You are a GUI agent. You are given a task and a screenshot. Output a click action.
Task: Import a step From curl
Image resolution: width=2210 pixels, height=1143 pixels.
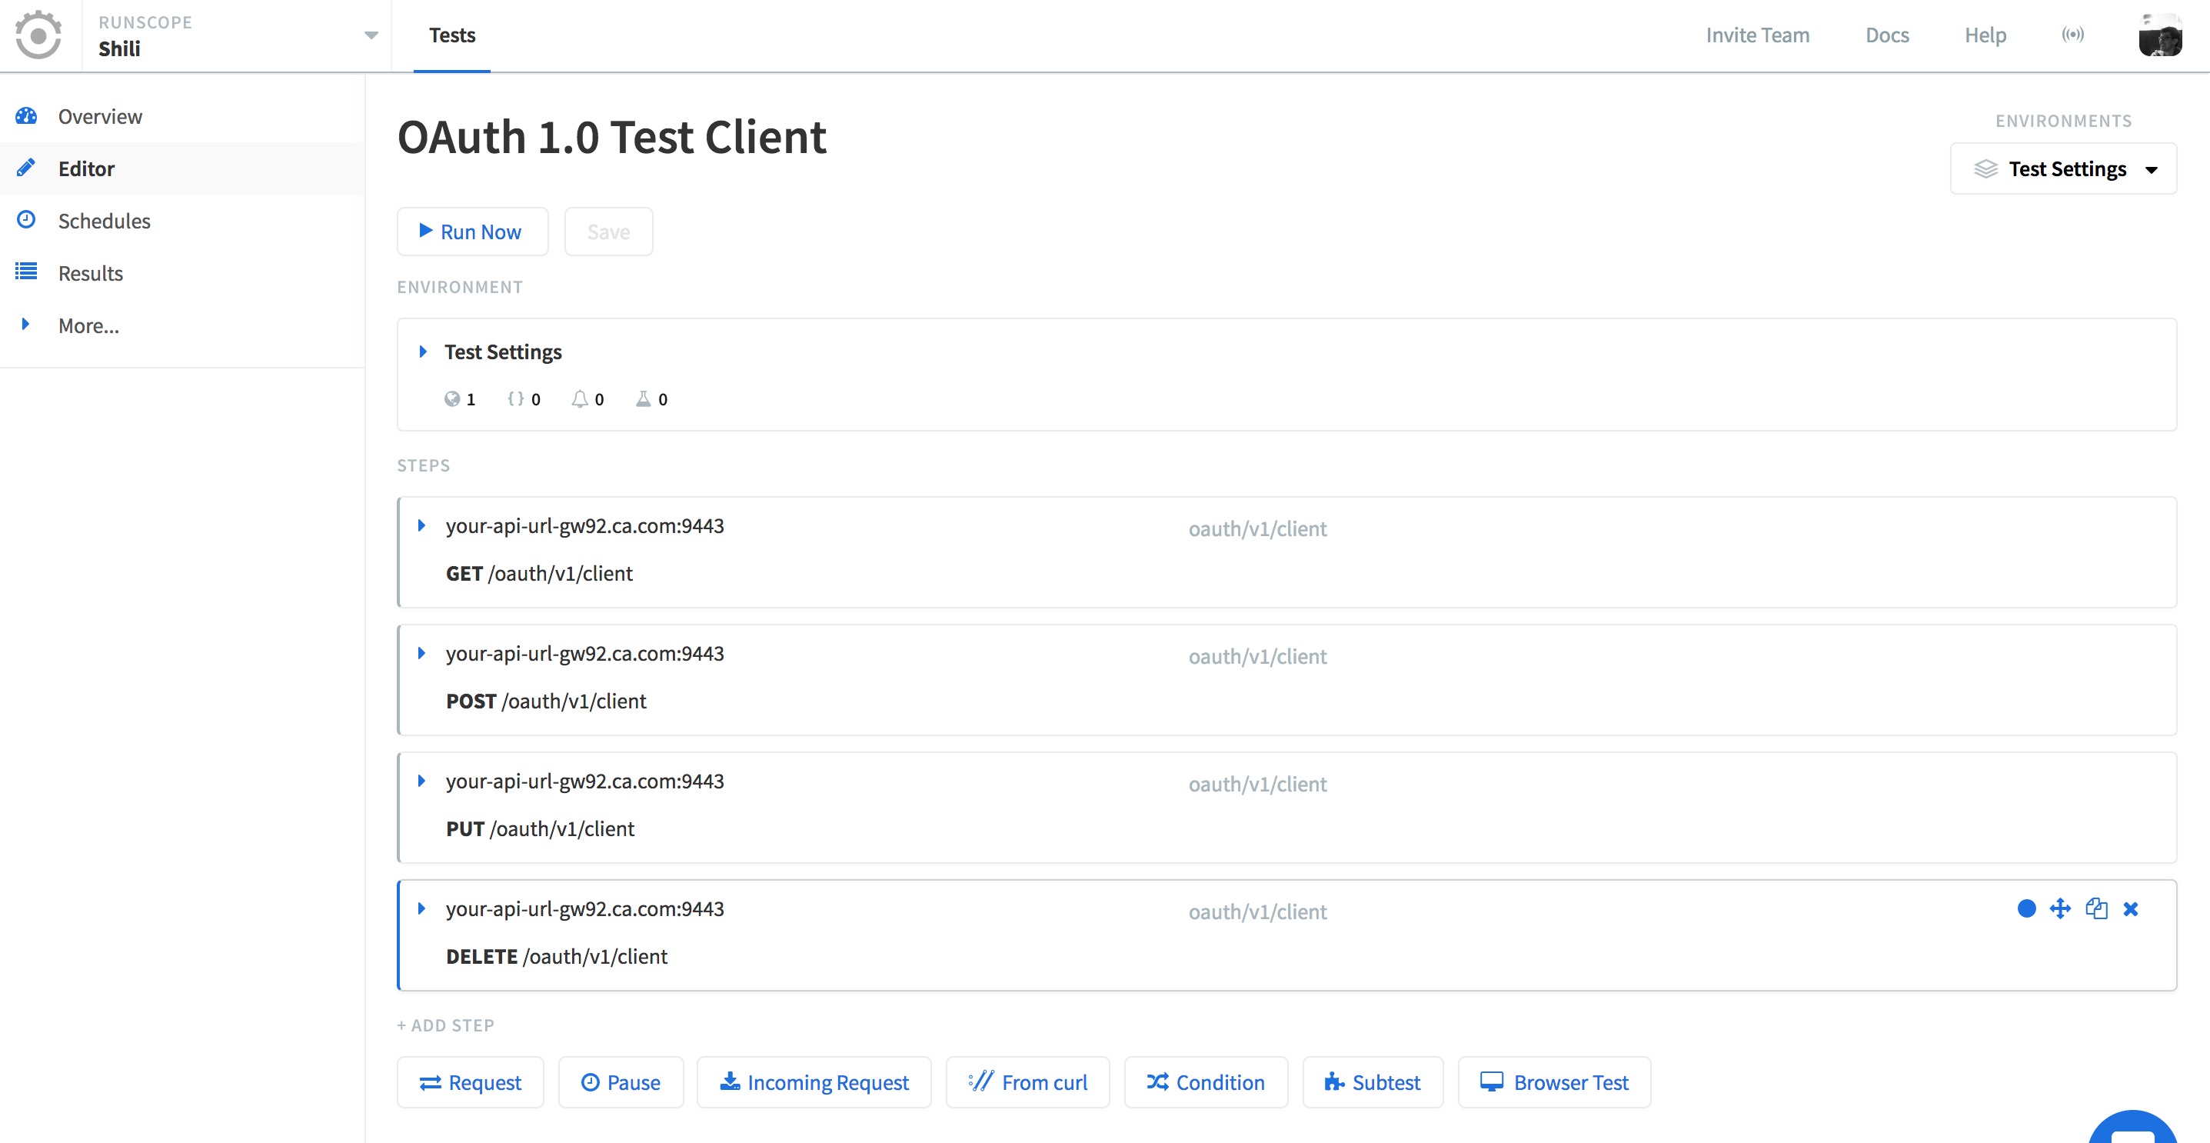point(1027,1082)
